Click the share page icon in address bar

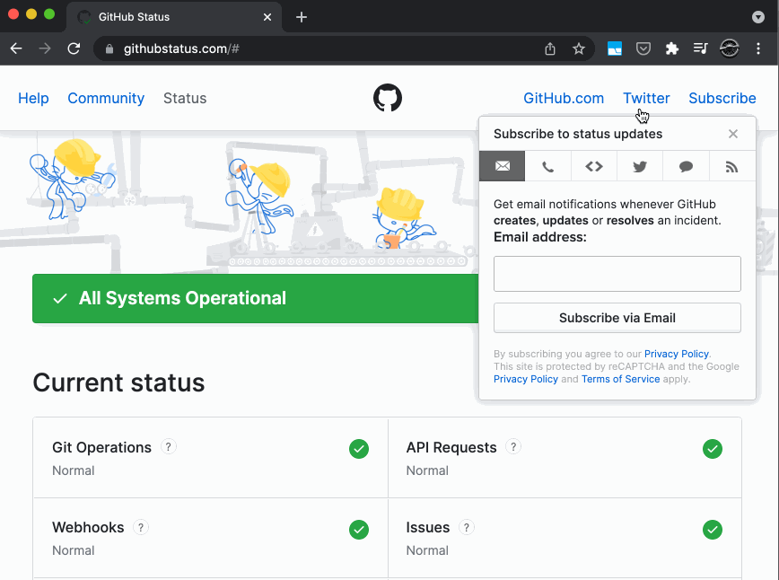[x=550, y=48]
